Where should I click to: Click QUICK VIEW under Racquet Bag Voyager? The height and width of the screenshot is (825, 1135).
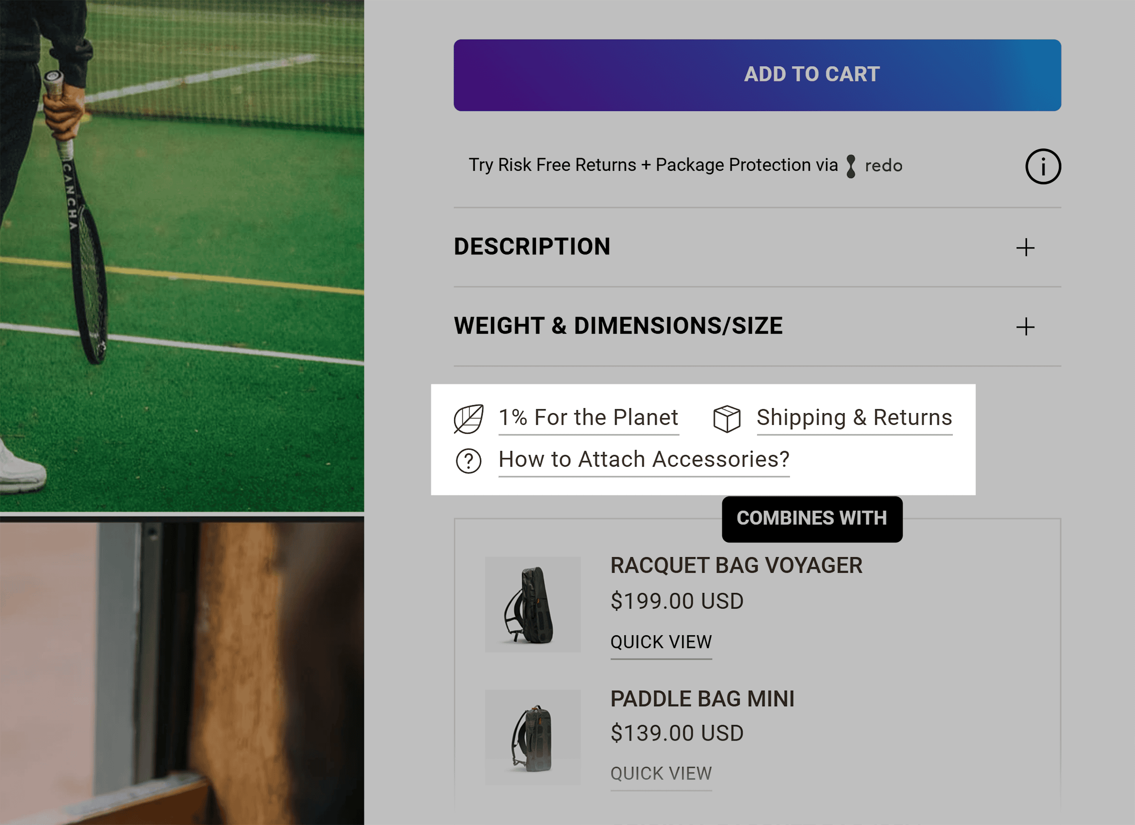[x=661, y=641]
